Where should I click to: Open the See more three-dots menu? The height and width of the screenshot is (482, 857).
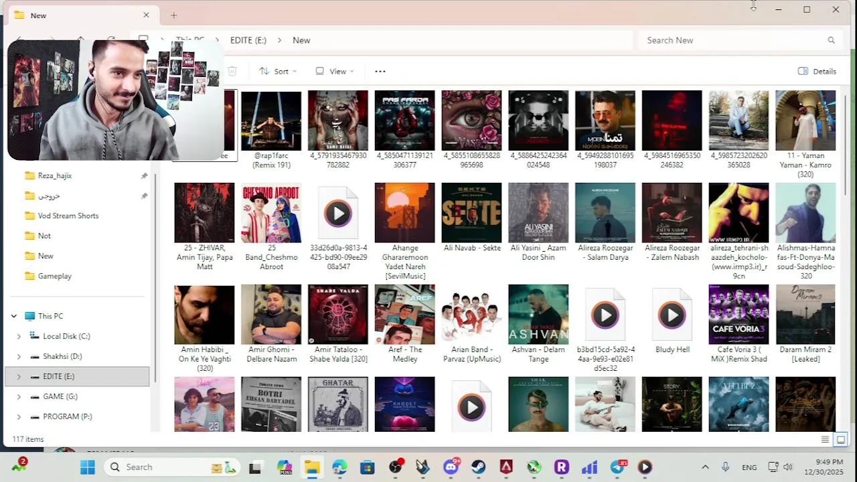[380, 71]
